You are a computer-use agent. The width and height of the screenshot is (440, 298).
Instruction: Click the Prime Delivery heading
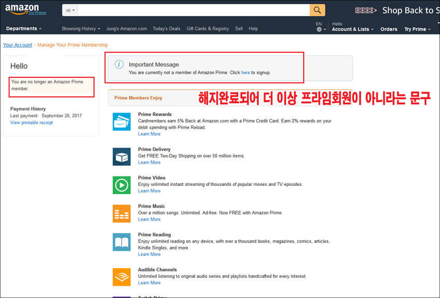[x=154, y=149]
